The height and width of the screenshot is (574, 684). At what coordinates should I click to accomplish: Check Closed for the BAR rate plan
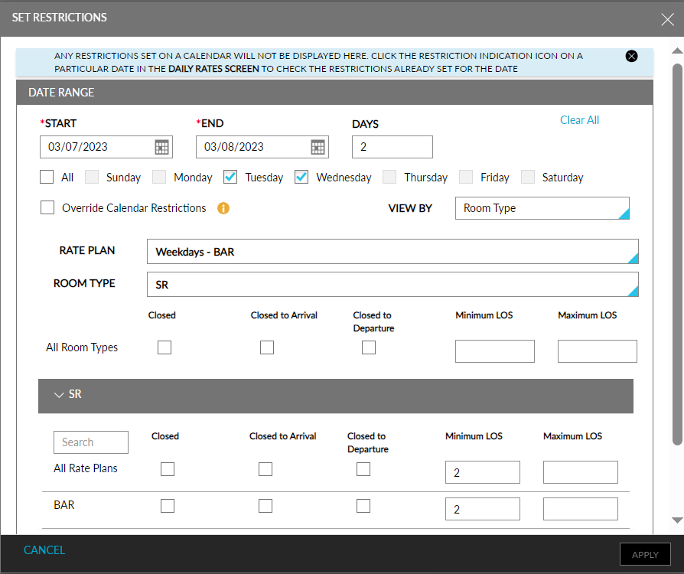[x=168, y=506]
